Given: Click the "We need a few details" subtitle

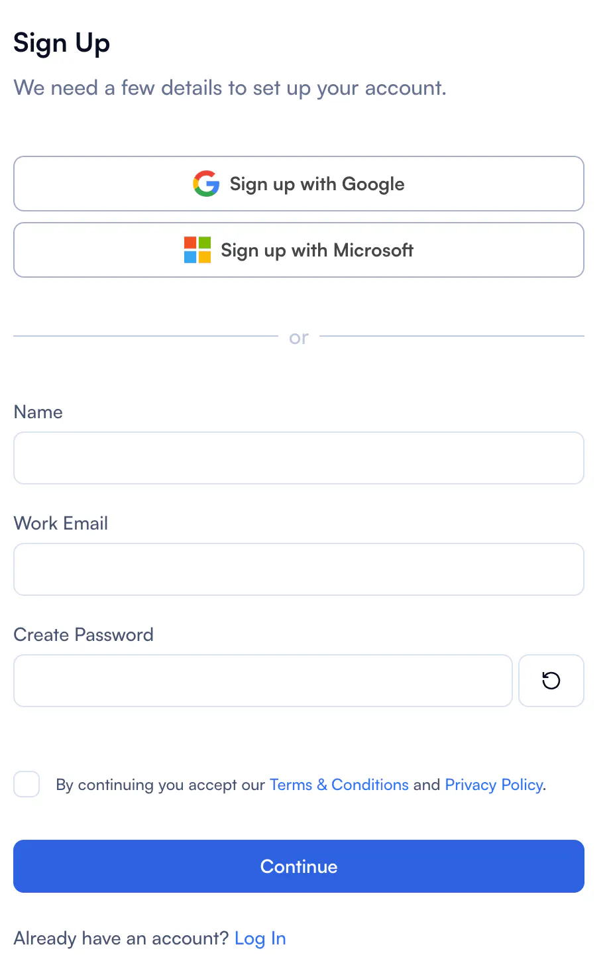Looking at the screenshot, I should 230,88.
